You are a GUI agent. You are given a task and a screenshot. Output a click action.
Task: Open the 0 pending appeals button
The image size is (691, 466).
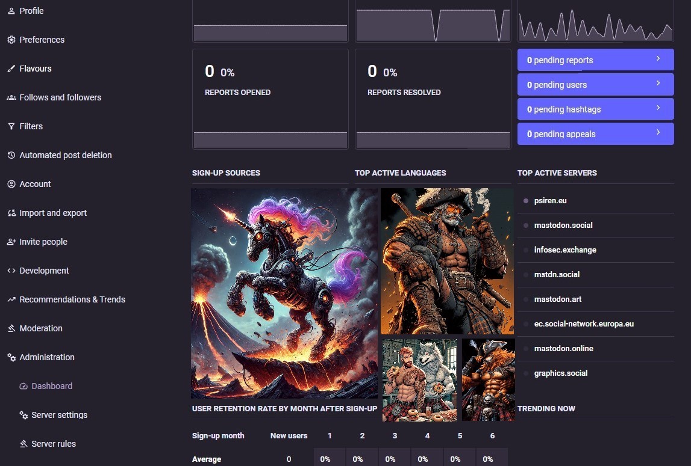(x=595, y=133)
